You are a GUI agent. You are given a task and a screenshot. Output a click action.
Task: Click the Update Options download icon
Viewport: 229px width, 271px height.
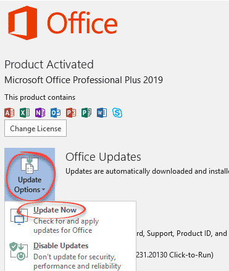(x=30, y=165)
